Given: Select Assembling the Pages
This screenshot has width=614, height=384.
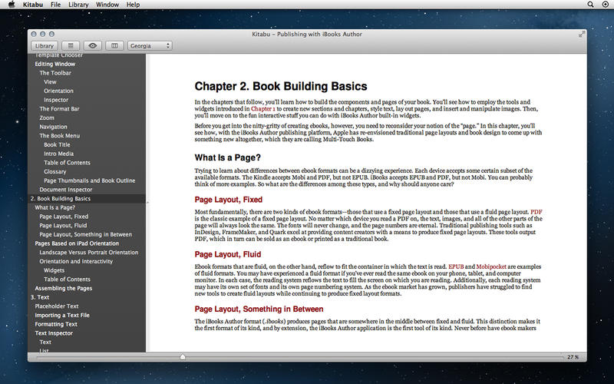Looking at the screenshot, I should pos(64,289).
